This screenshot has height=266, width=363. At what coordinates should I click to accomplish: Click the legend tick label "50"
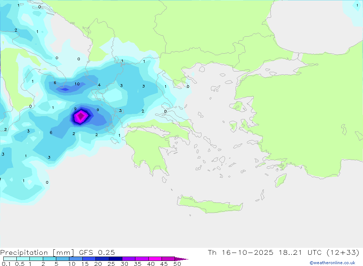(x=178, y=264)
